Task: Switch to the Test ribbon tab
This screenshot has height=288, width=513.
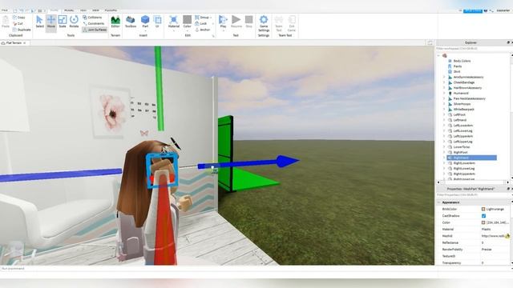Action: [83, 10]
